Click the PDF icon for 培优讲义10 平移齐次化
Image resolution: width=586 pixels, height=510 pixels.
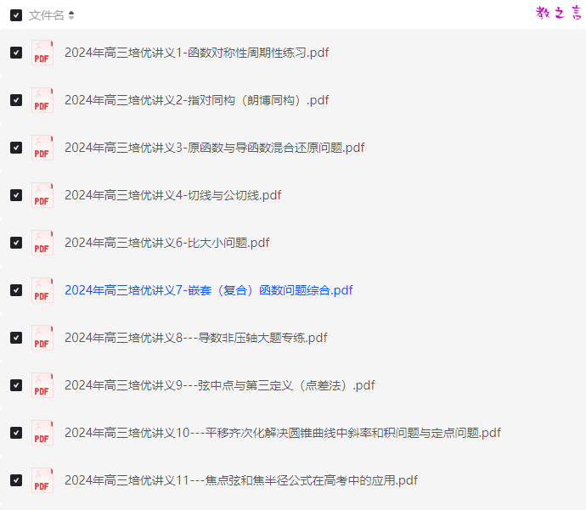pyautogui.click(x=42, y=433)
